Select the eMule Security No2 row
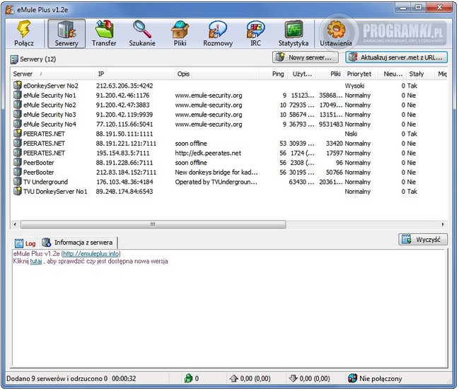The height and width of the screenshot is (391, 459). click(x=229, y=105)
